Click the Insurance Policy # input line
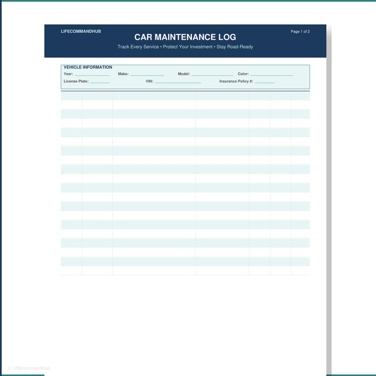The width and height of the screenshot is (376, 376). tap(265, 83)
